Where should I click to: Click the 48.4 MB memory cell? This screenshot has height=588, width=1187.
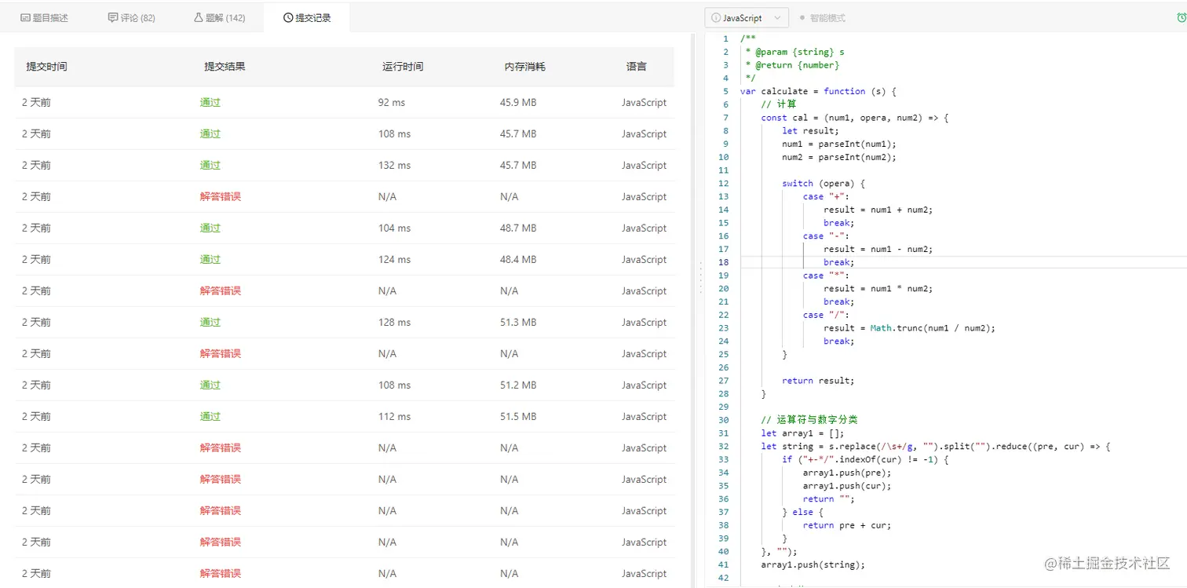click(x=518, y=259)
